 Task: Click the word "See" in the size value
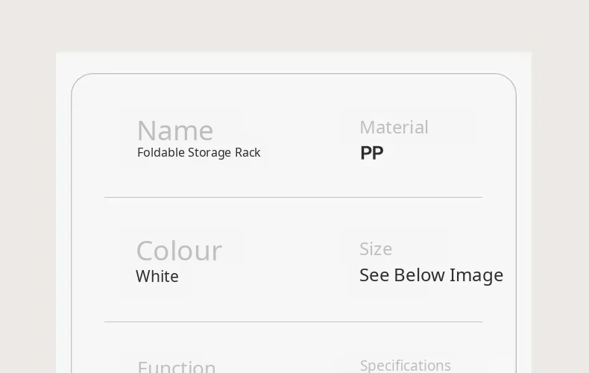tap(374, 275)
